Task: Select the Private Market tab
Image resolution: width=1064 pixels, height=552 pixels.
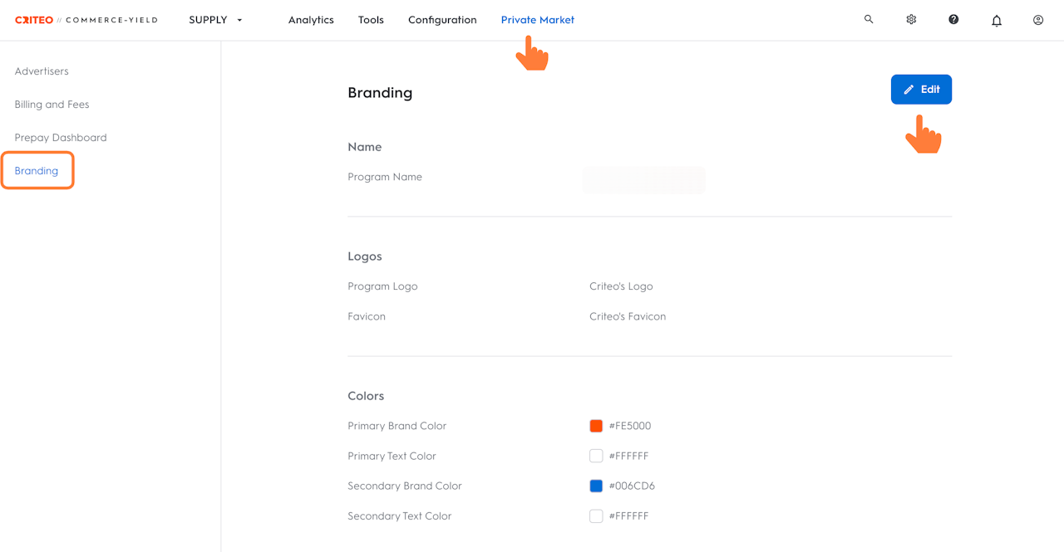Action: tap(537, 20)
